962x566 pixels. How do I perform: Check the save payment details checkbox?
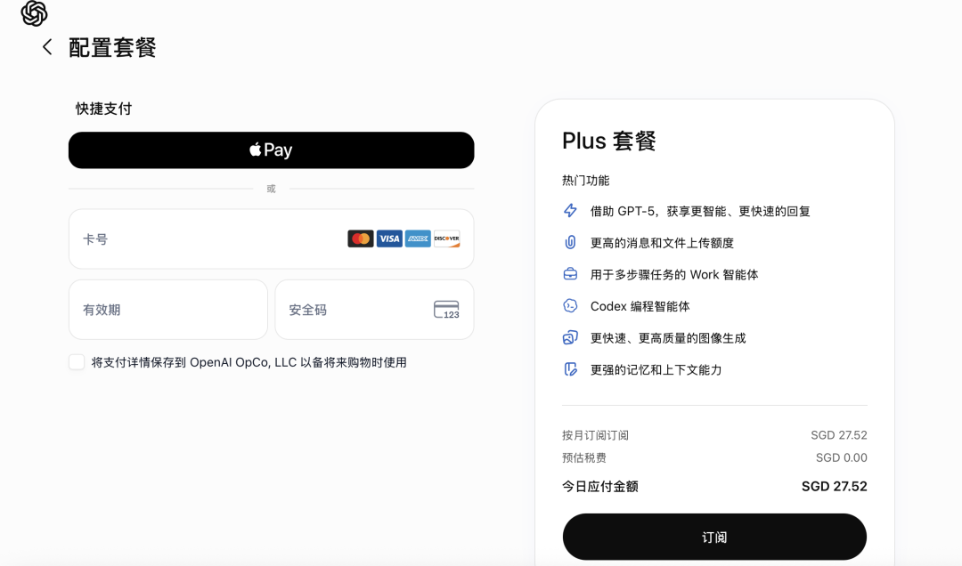point(77,362)
